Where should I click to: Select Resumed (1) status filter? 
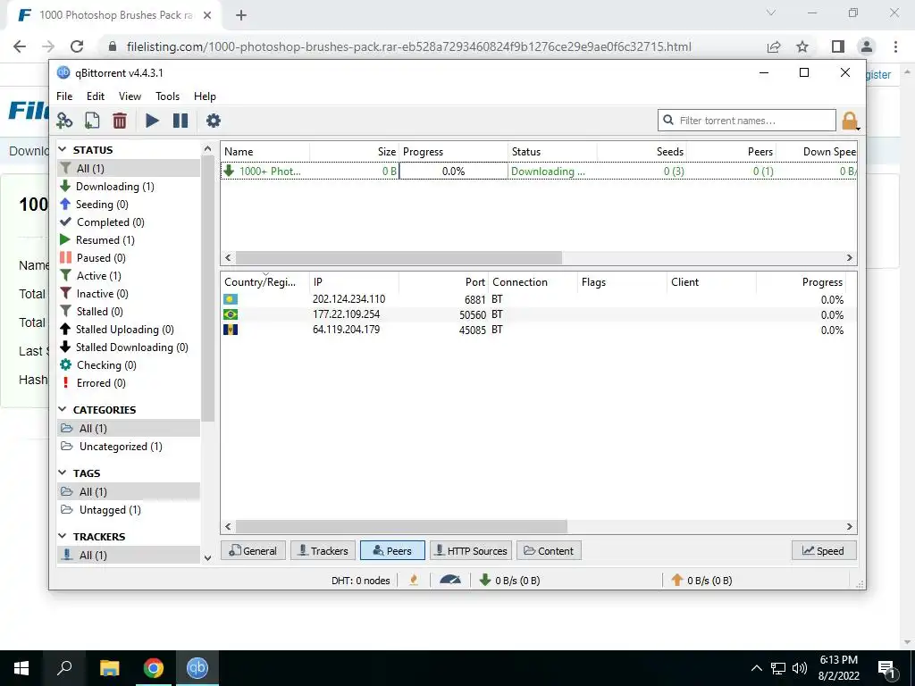(129, 240)
